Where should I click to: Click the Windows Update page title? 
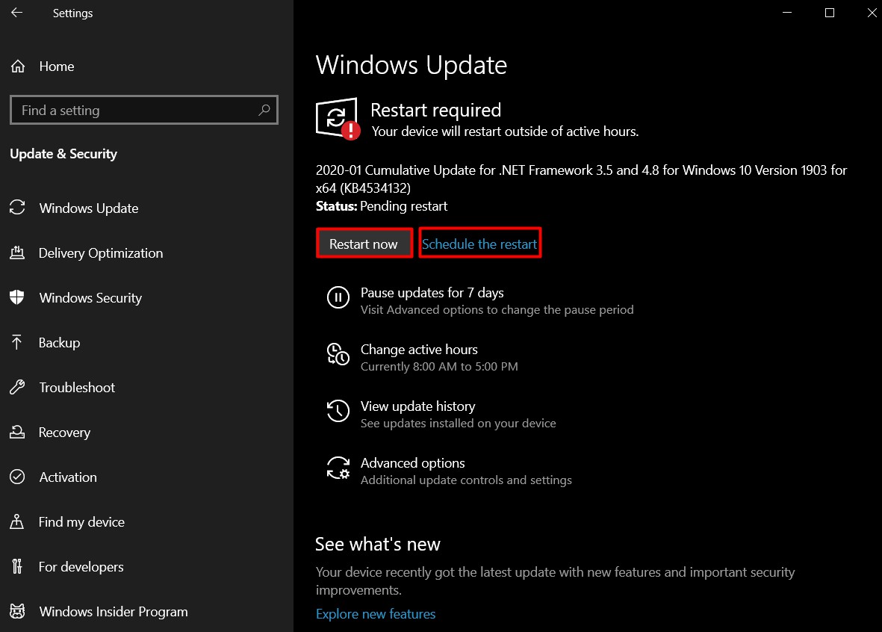412,65
